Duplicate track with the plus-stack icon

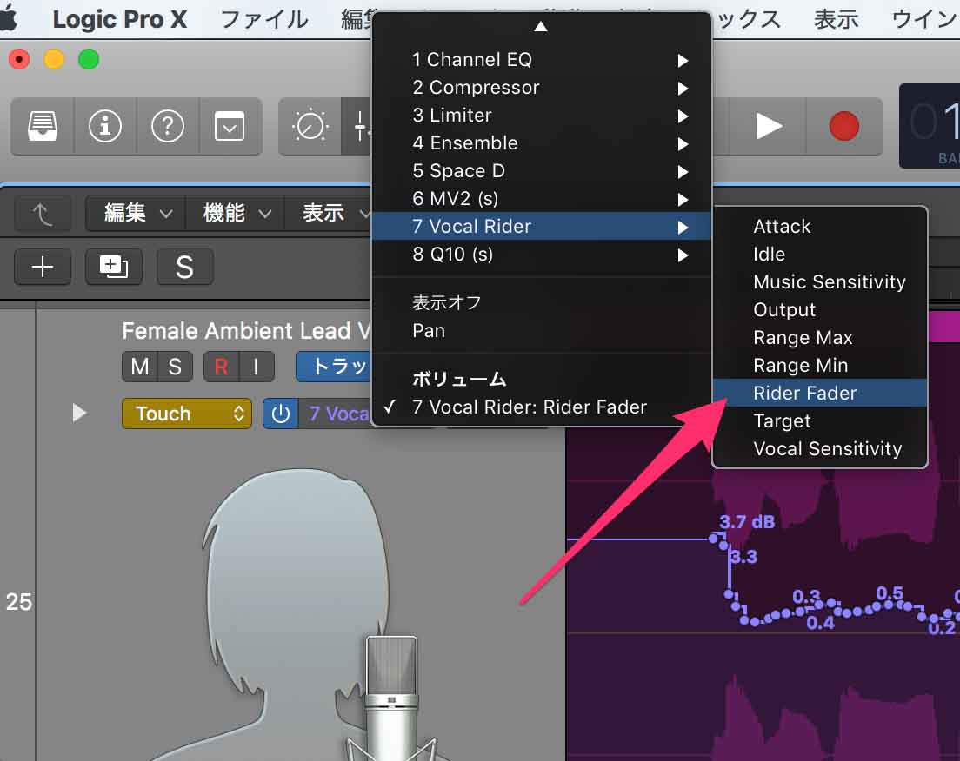(114, 267)
